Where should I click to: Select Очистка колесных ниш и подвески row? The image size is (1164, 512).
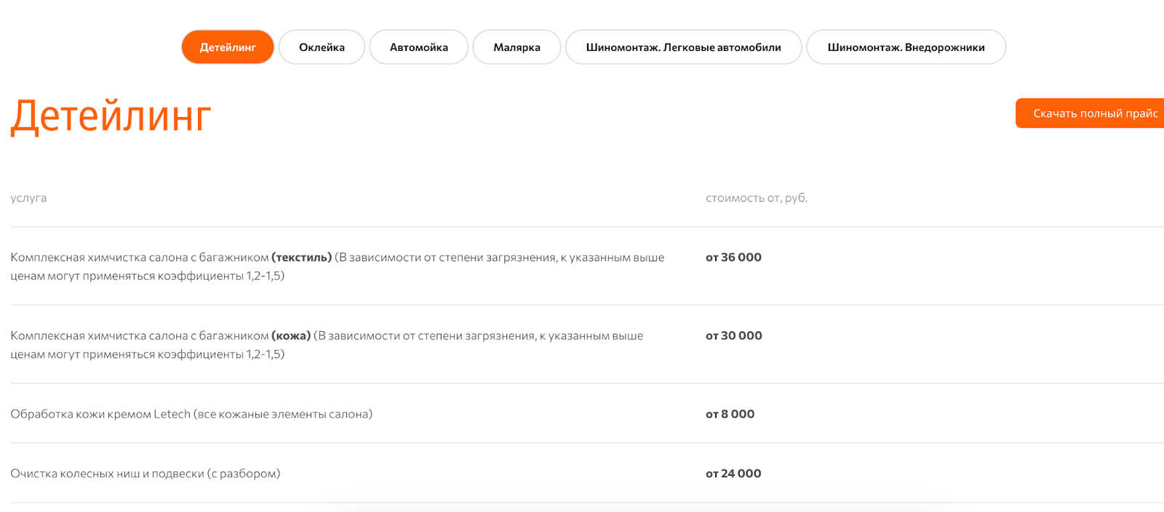pyautogui.click(x=145, y=474)
